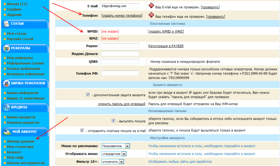The image size is (280, 166).
Task: Open the Меню по умолчанию dropdown
Action: tap(116, 146)
